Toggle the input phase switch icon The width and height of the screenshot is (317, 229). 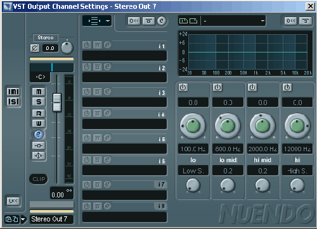(35, 48)
